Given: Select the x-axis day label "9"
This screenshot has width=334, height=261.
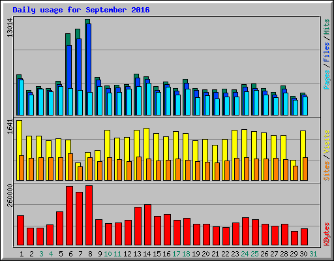Looking at the screenshot, I should tap(100, 254).
